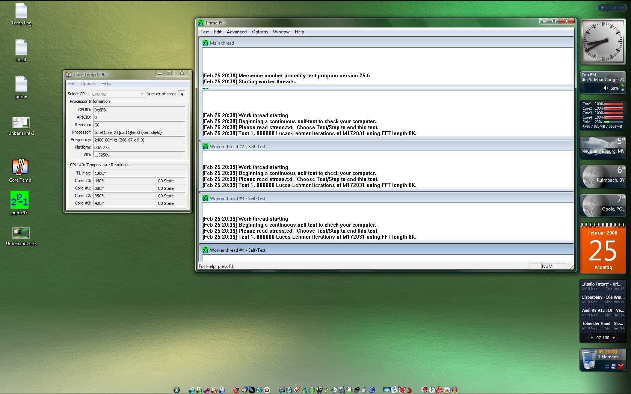Open the Options menu in Prime95
The width and height of the screenshot is (631, 394).
pyautogui.click(x=260, y=32)
